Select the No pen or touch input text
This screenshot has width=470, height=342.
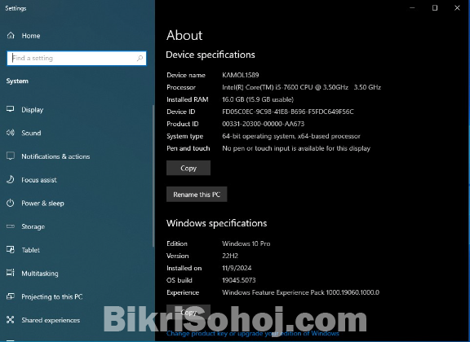[296, 148]
